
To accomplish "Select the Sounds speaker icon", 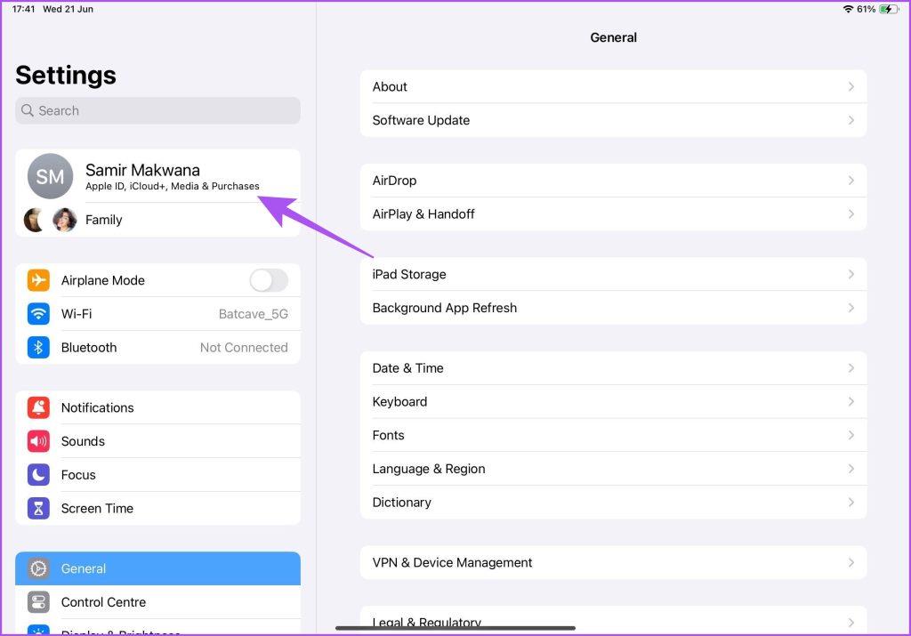I will click(x=38, y=441).
